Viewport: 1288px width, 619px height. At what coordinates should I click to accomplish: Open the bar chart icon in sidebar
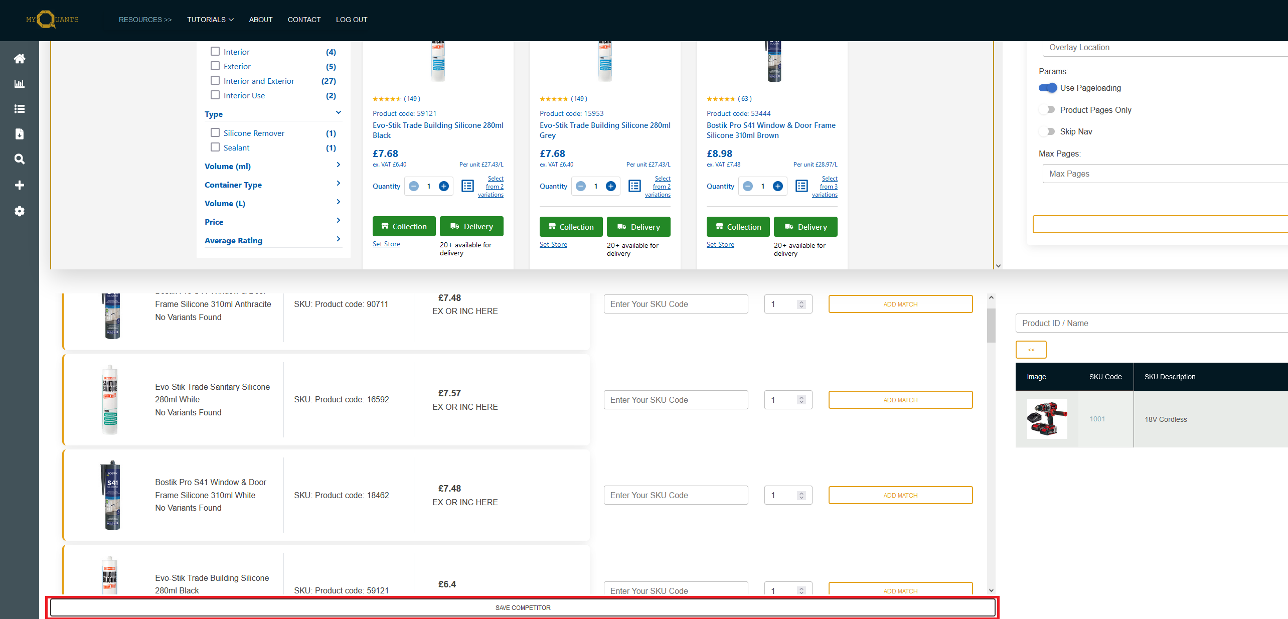20,84
